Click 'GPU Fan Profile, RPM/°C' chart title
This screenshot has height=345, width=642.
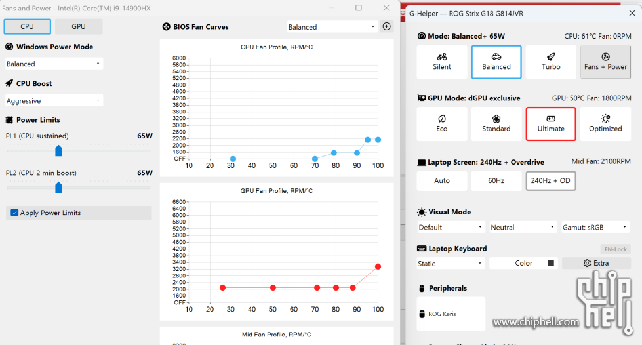tap(277, 190)
